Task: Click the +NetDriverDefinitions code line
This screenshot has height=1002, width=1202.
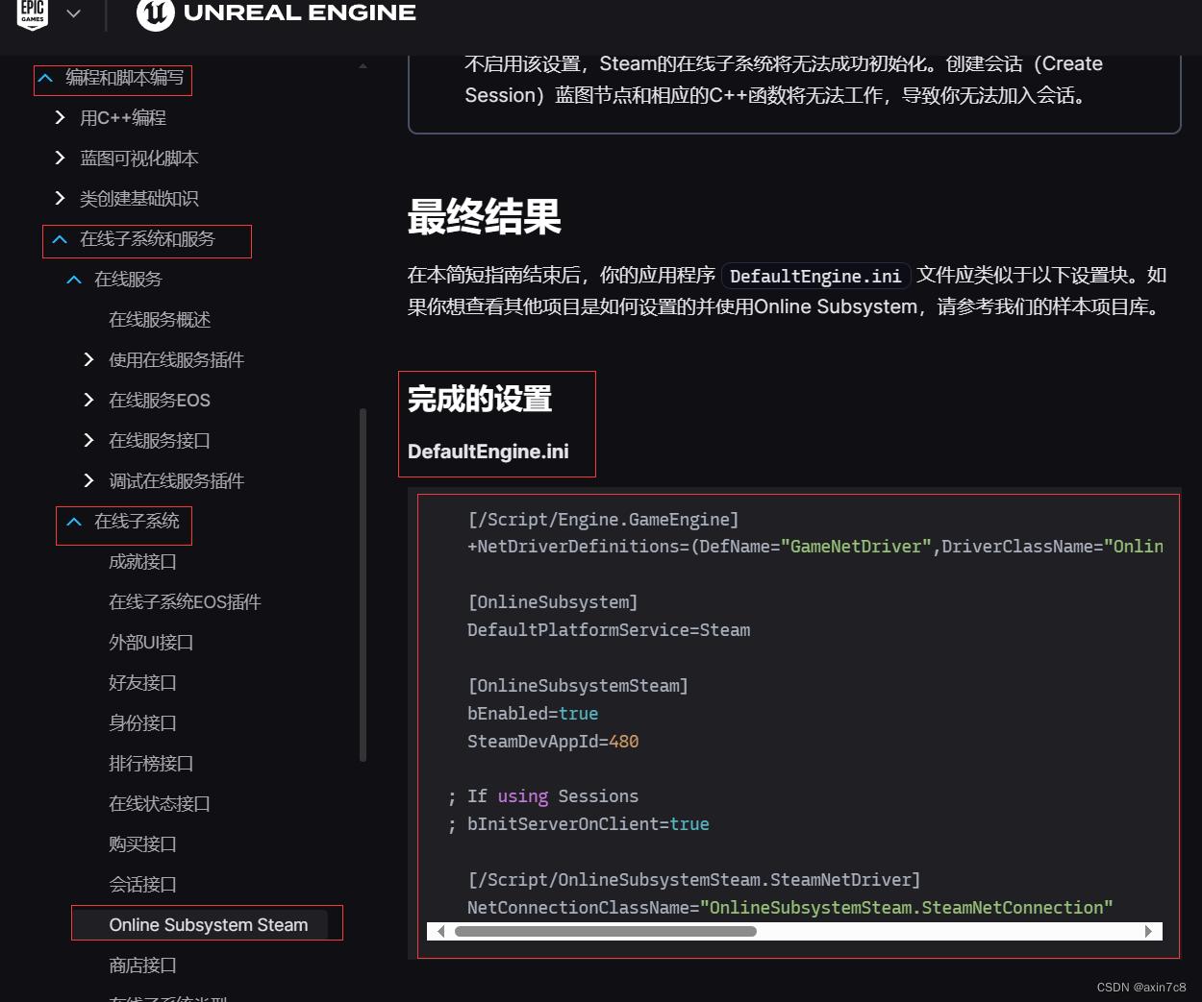Action: point(815,547)
